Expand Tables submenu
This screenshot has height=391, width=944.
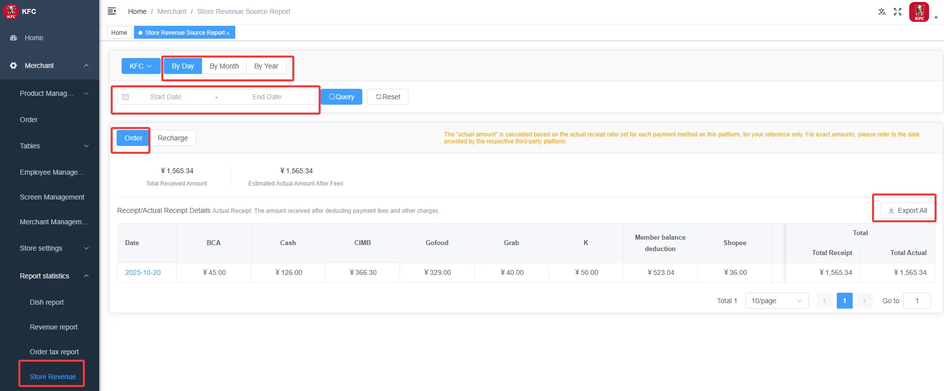pyautogui.click(x=86, y=146)
